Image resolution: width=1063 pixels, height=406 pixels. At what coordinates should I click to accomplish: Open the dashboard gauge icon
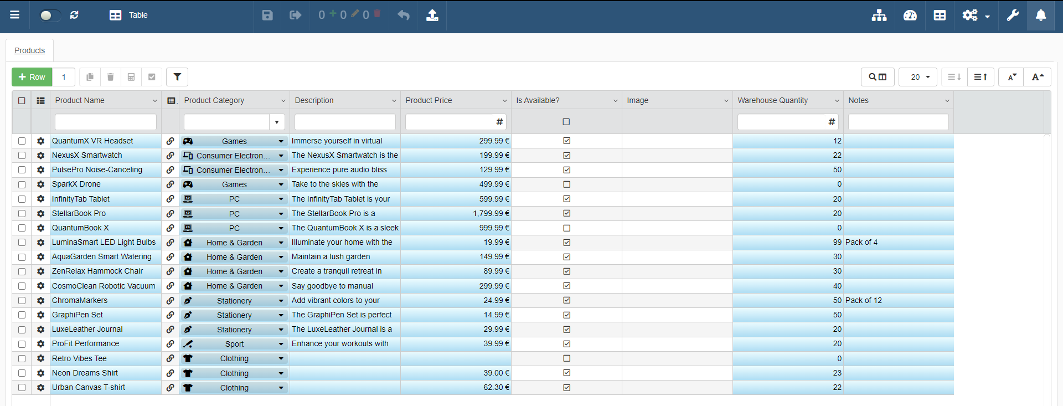(910, 15)
